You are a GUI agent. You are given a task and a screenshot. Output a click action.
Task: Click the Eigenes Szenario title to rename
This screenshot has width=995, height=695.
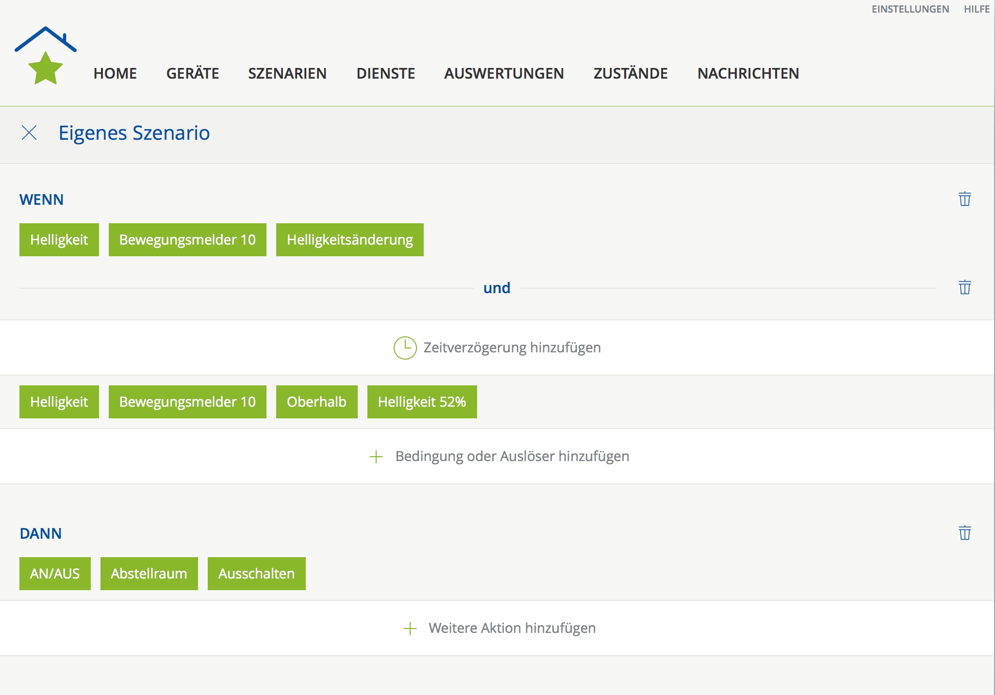point(134,133)
